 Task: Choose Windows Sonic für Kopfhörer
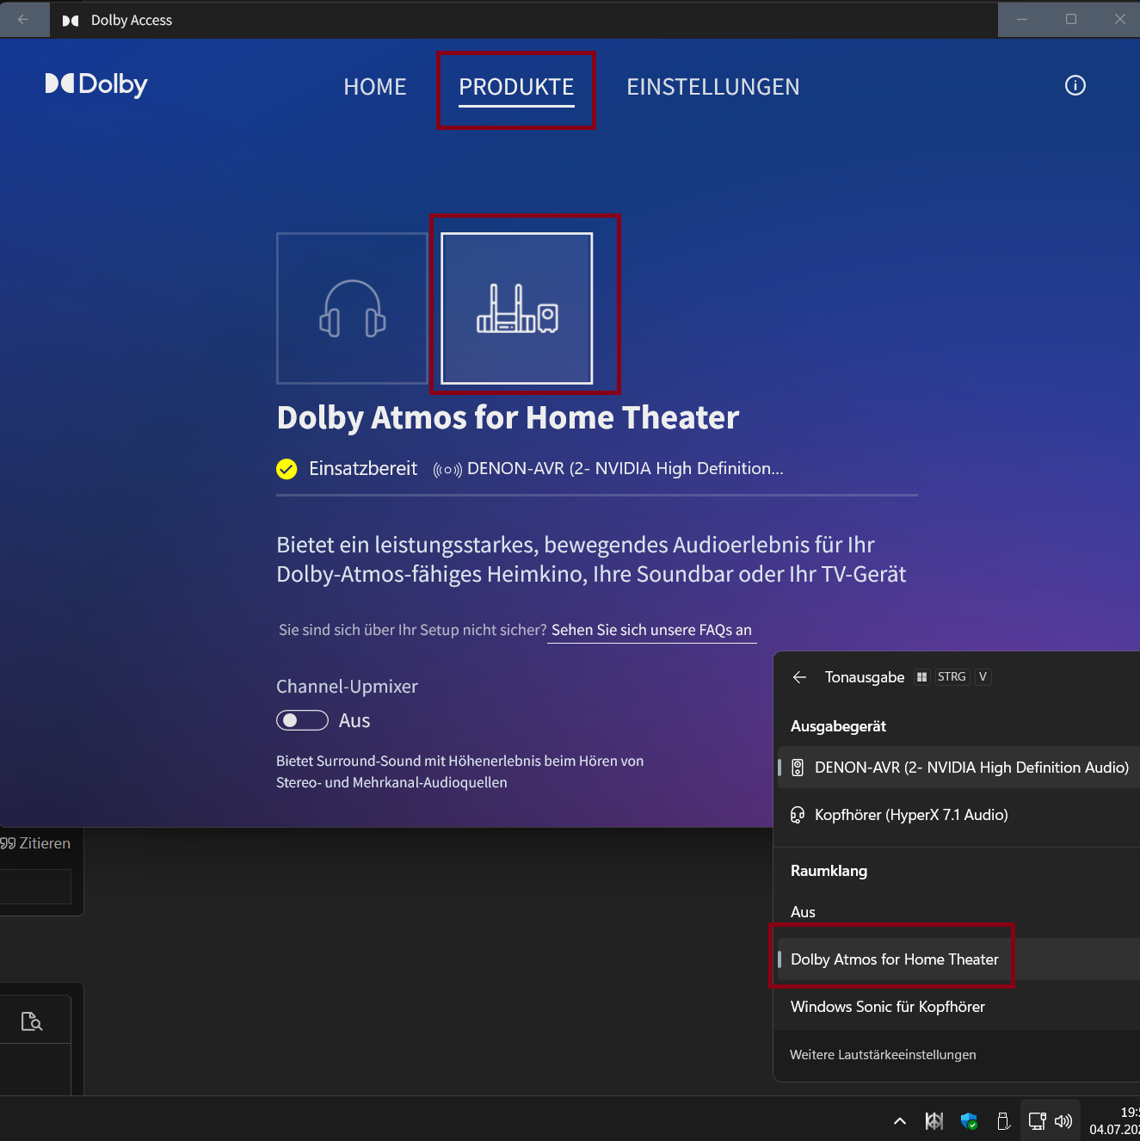[958, 1007]
